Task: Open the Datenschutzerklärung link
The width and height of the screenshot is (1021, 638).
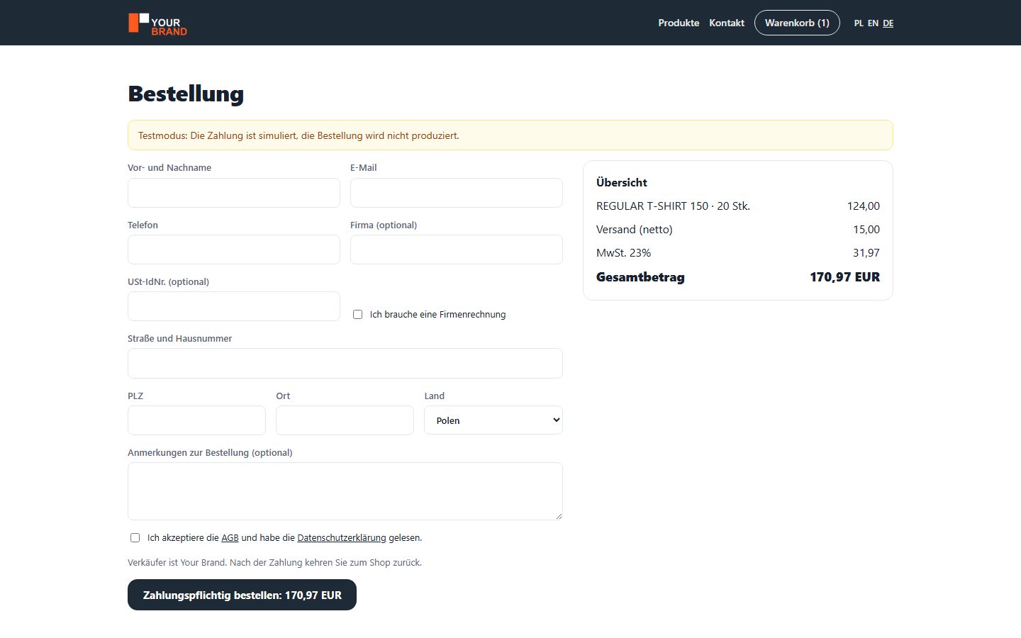Action: pos(342,537)
